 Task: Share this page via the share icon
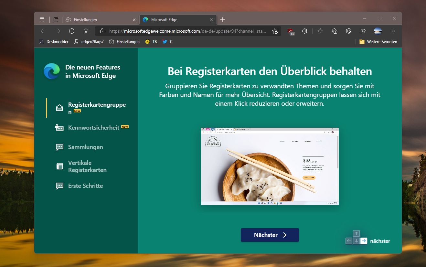click(363, 31)
